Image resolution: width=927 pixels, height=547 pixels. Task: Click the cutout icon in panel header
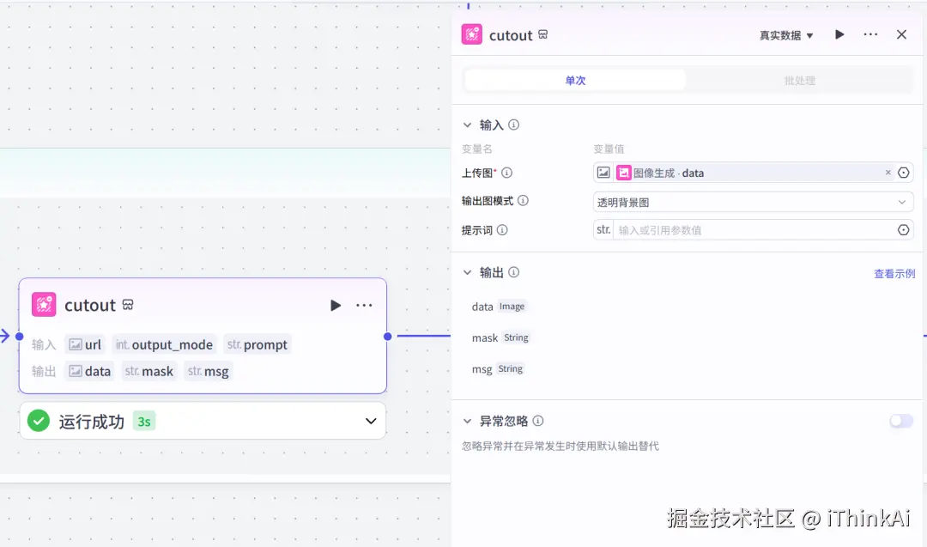click(x=472, y=34)
